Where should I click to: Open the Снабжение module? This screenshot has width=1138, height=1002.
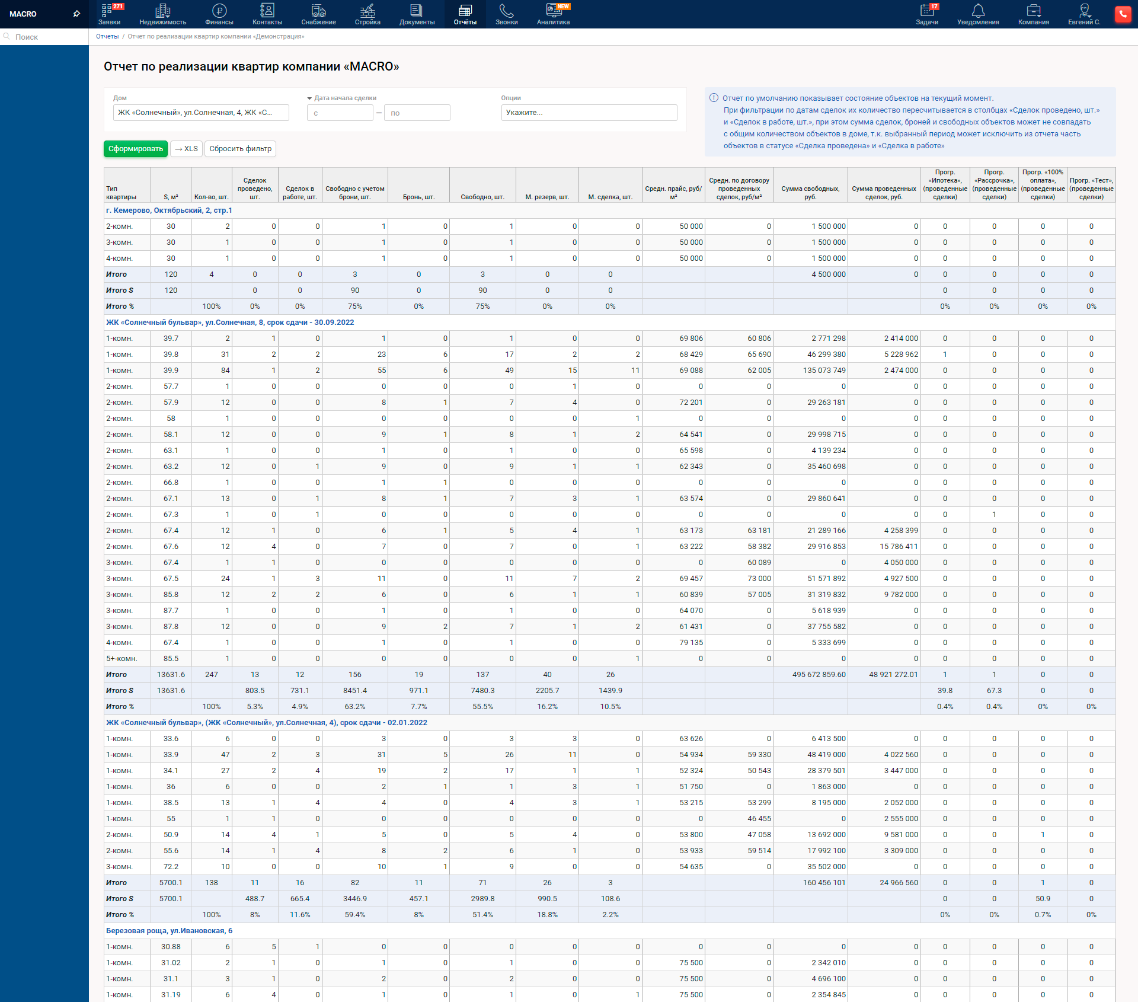point(318,14)
